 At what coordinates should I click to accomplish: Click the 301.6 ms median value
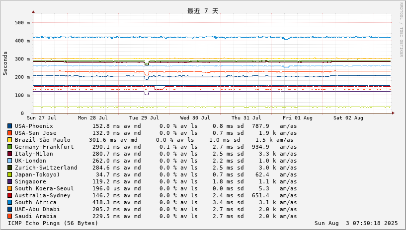103,140
